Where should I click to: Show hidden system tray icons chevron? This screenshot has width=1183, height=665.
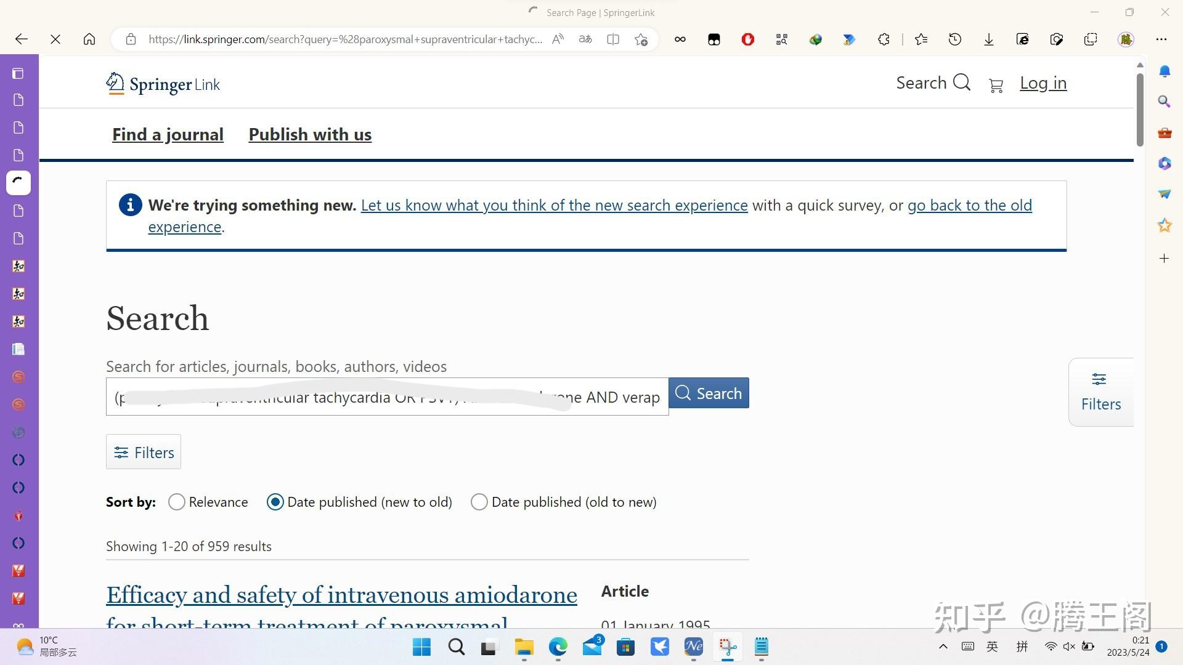point(943,647)
